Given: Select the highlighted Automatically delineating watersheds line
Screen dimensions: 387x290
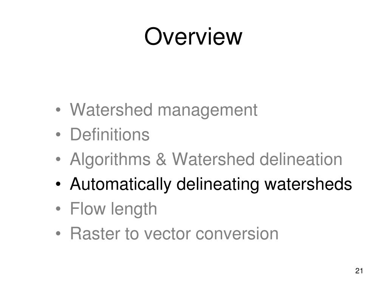Looking at the screenshot, I should coord(211,184).
